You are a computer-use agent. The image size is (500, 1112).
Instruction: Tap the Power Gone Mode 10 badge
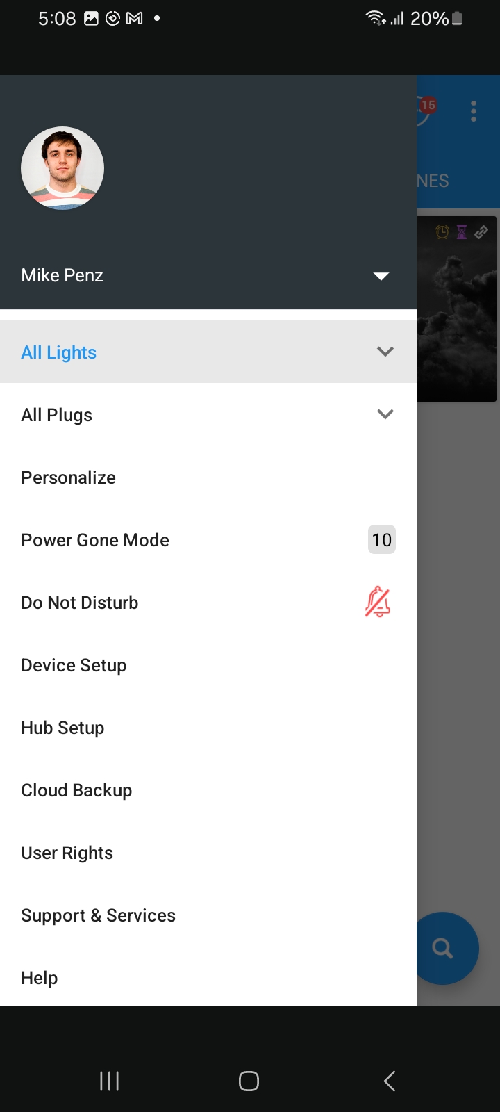(x=382, y=540)
